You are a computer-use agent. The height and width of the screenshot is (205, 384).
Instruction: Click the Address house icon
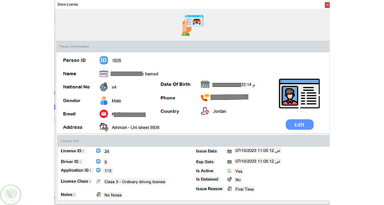point(104,127)
